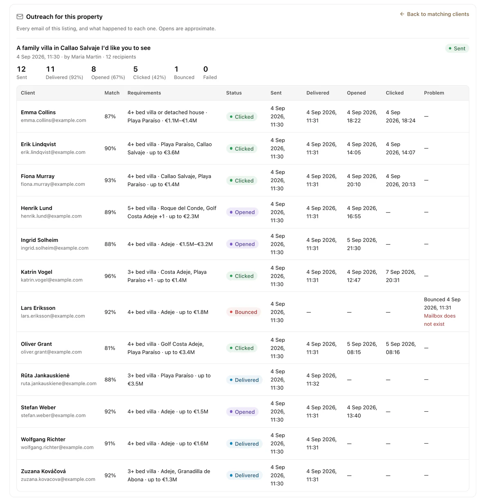Click Stefan Weber's Opened status badge

point(242,412)
